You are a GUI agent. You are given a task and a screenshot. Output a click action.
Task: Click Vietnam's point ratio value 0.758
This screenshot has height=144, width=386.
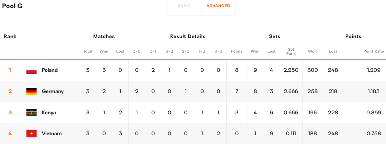[373, 134]
